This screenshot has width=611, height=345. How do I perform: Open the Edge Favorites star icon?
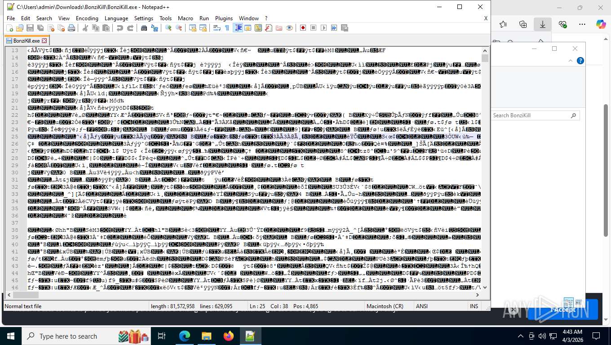click(503, 24)
